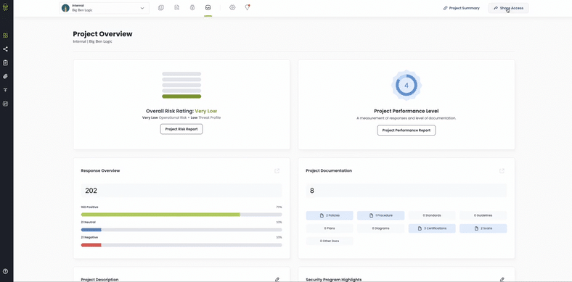Image resolution: width=572 pixels, height=282 pixels.
Task: Open the lightbulb notifications icon
Action: (248, 7)
